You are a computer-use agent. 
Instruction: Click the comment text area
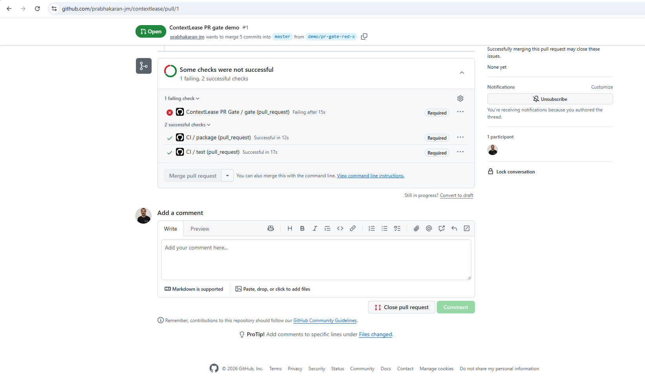pos(316,260)
